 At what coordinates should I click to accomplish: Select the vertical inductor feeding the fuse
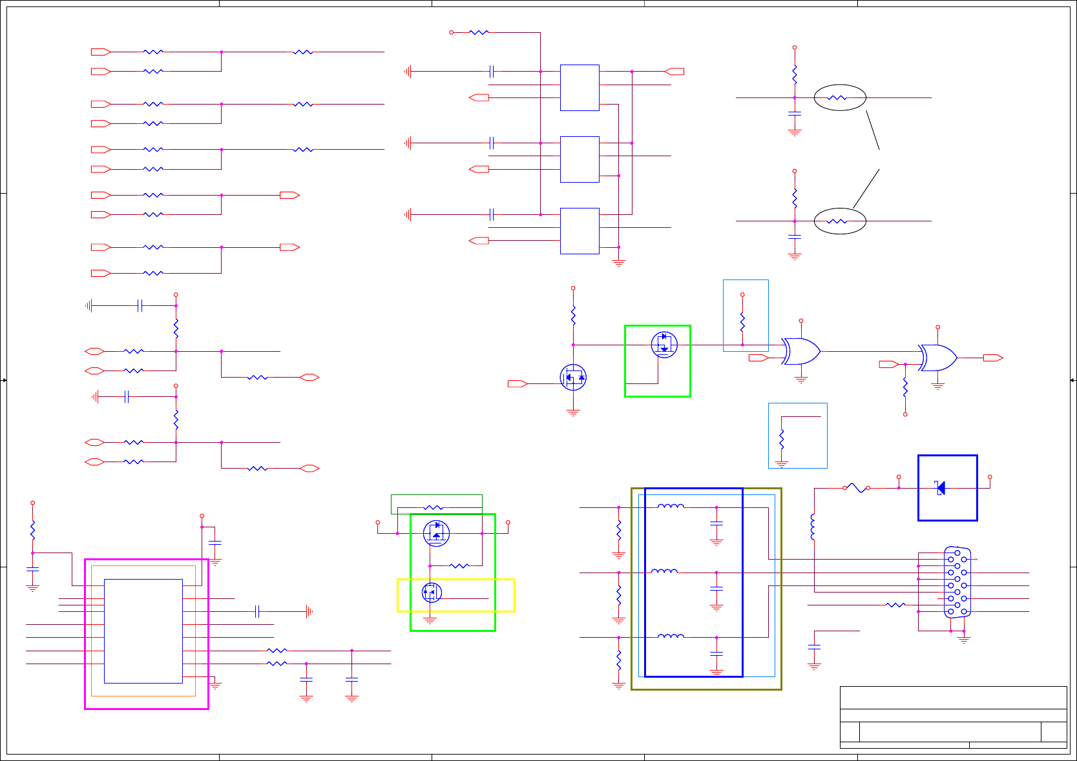[x=813, y=527]
